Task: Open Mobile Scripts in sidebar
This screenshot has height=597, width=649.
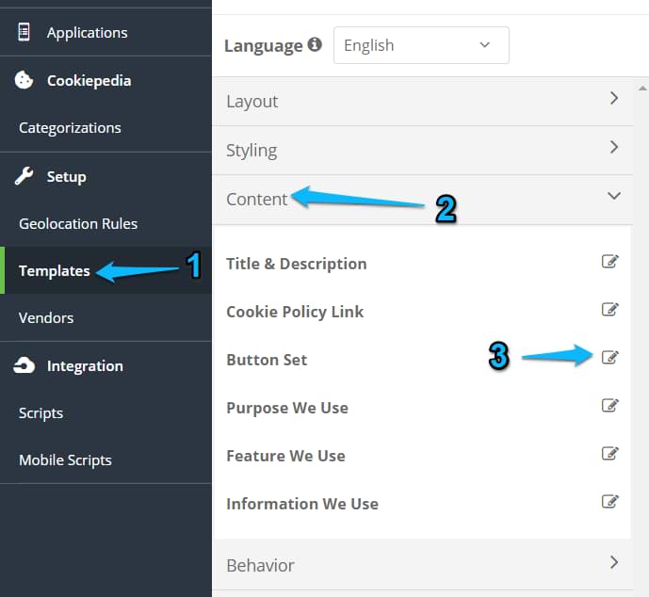Action: 65,460
